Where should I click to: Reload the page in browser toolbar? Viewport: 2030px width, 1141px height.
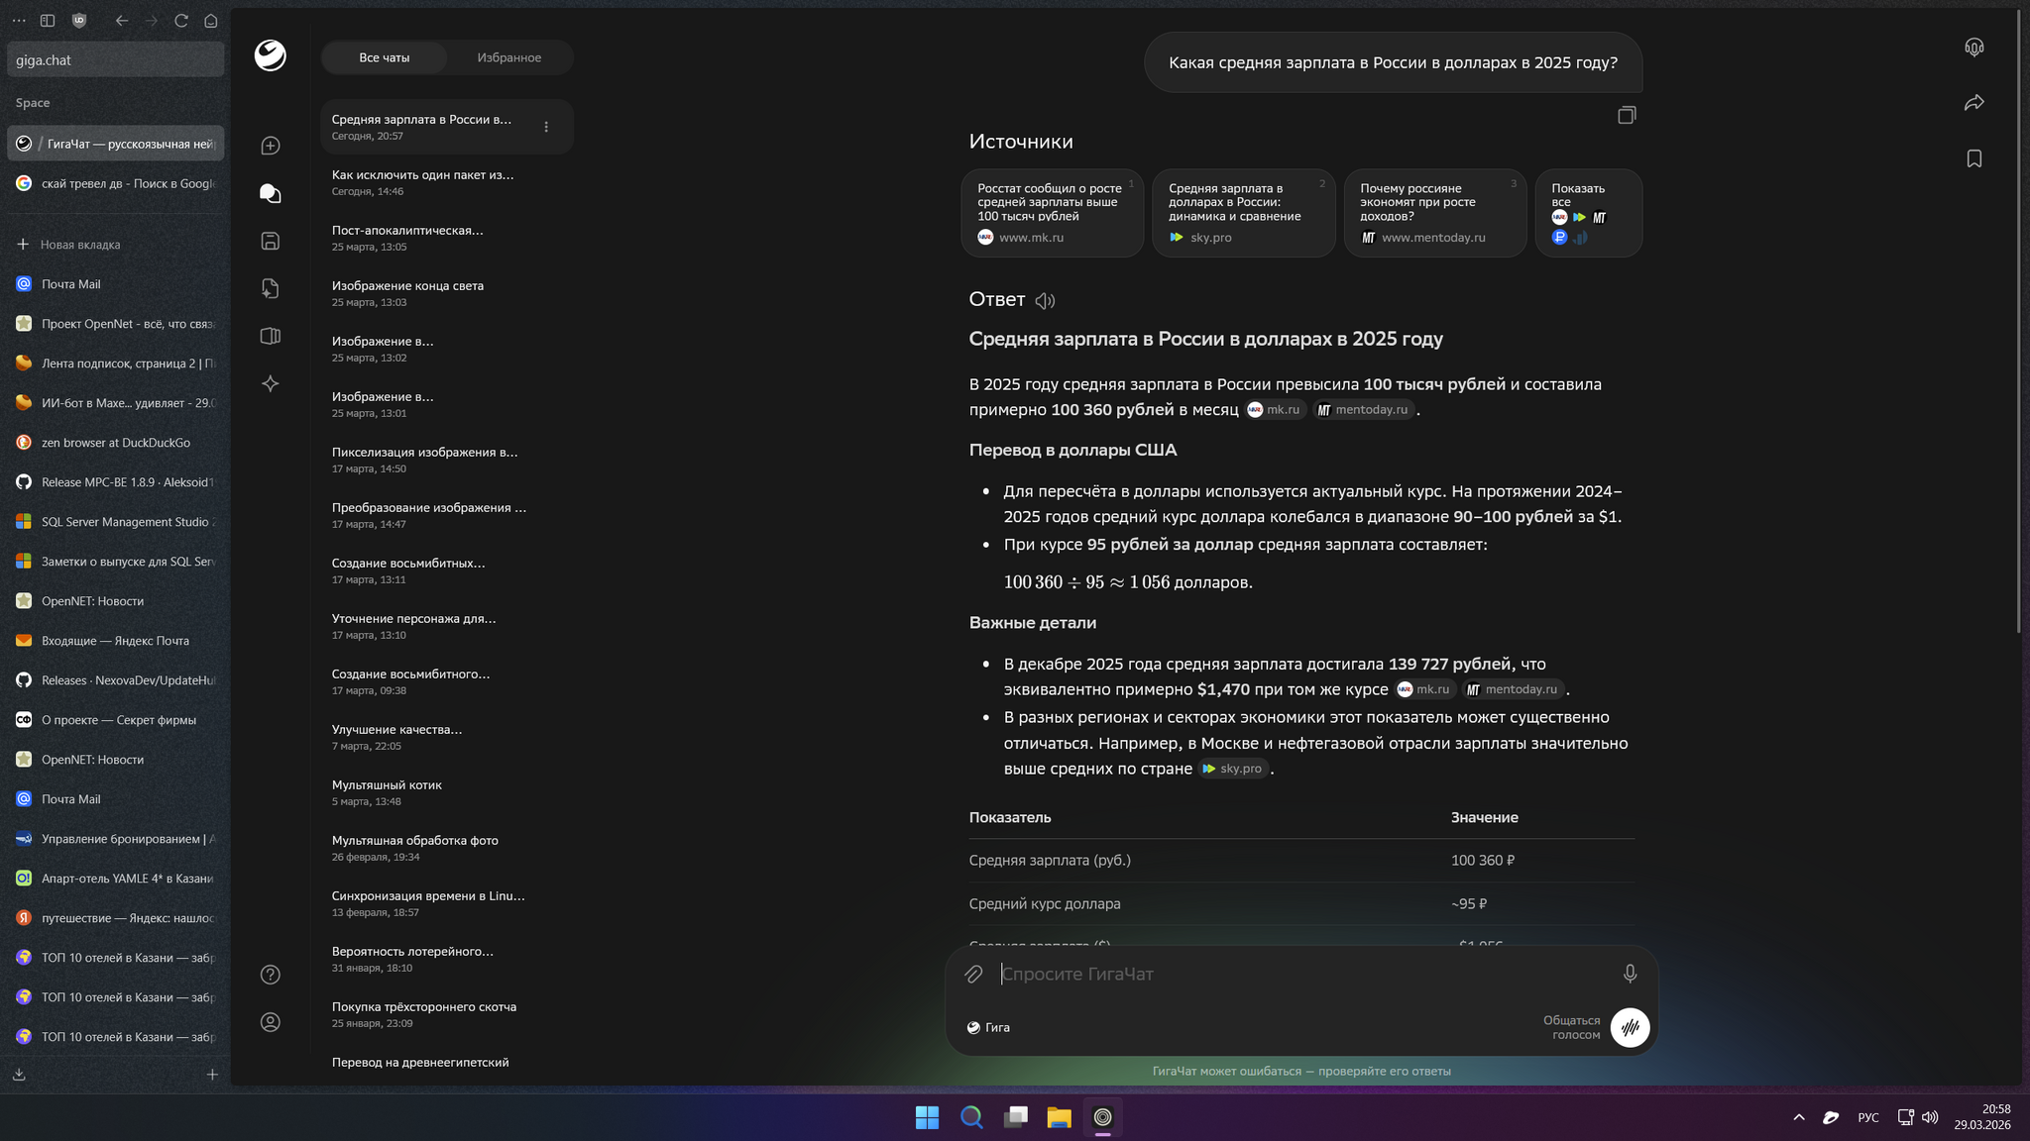181,21
